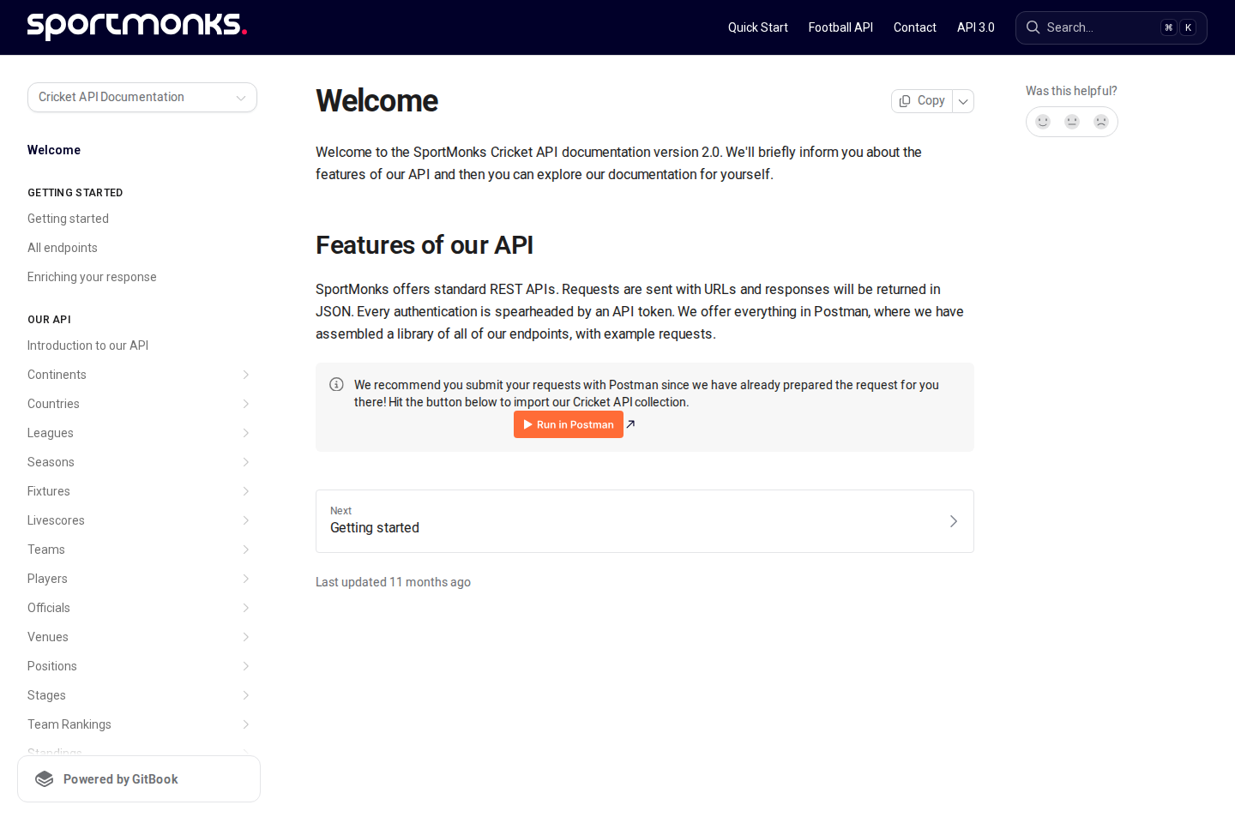Viewport: 1235px width, 823px height.
Task: Open the Football API menu item
Action: point(840,27)
